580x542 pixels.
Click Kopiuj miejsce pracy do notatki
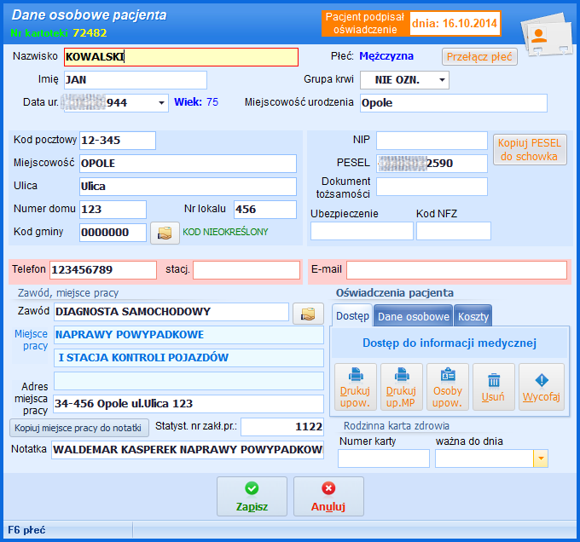coord(79,427)
